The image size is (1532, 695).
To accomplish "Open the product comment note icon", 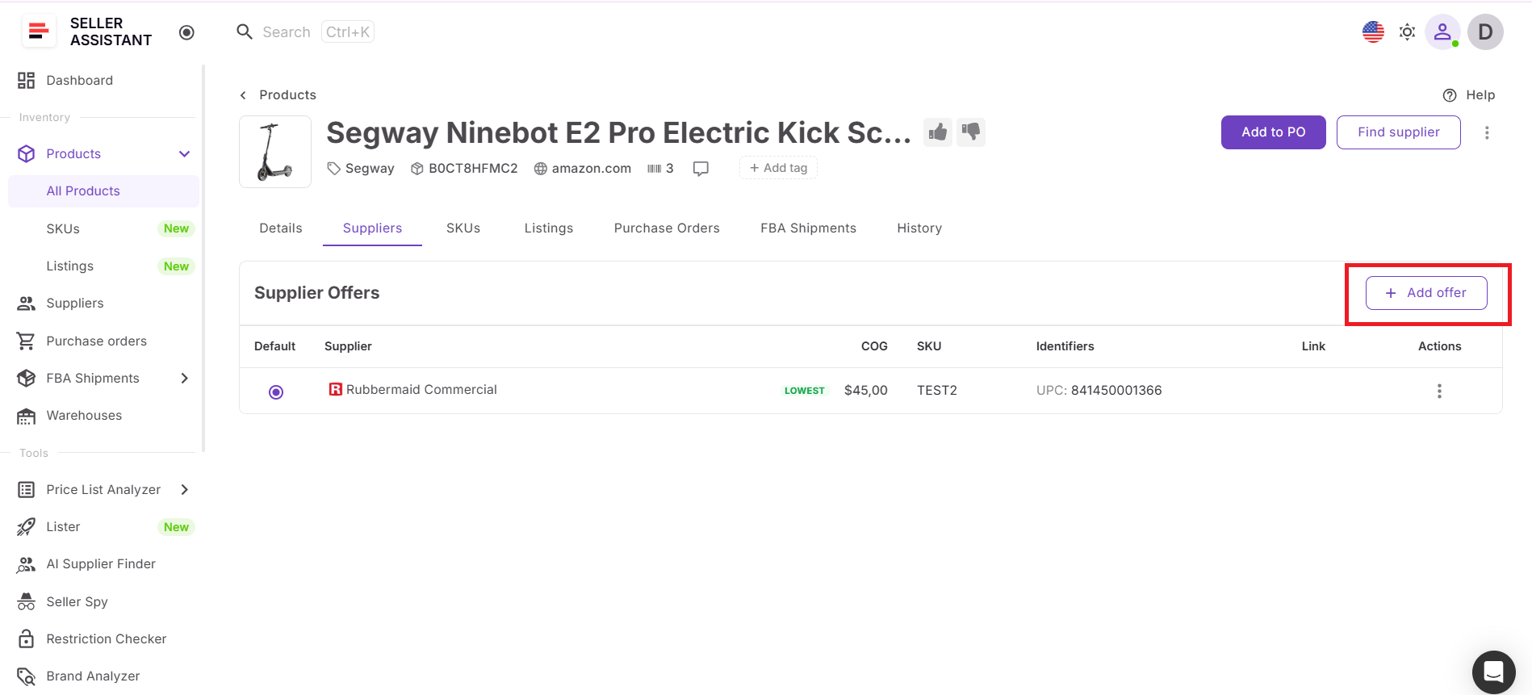I will [701, 169].
